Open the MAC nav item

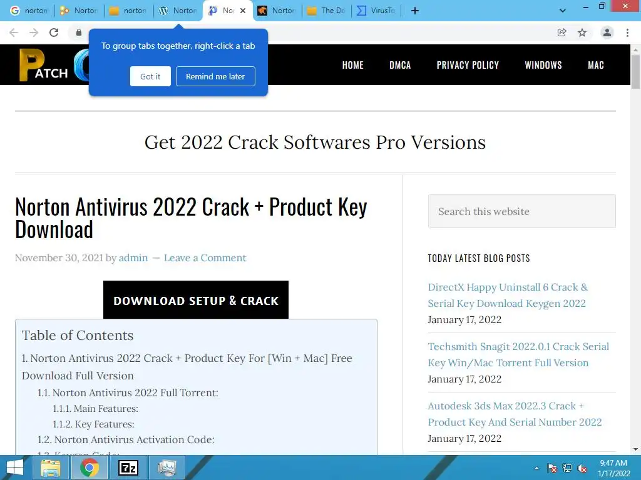[596, 65]
